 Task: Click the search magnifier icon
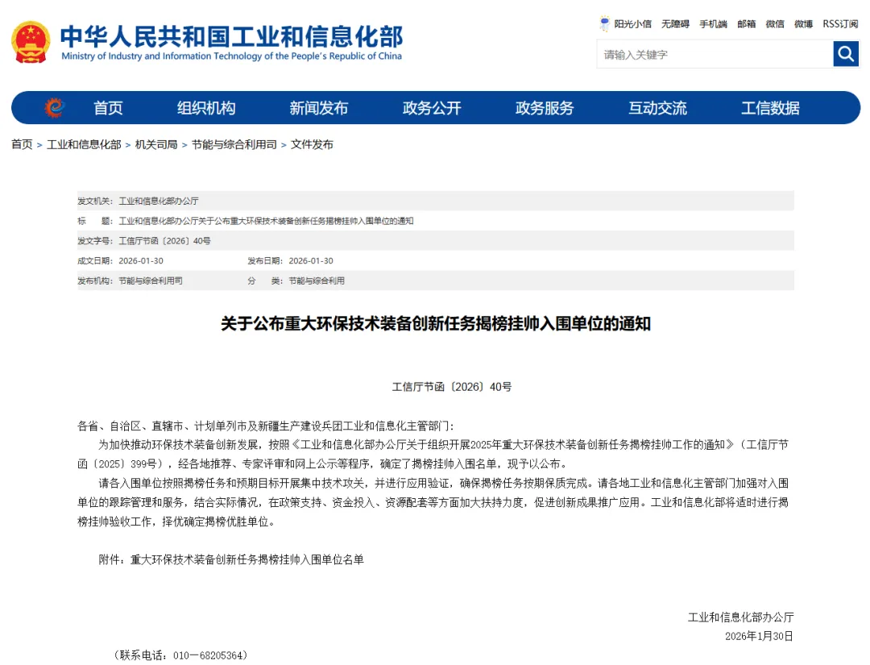845,54
